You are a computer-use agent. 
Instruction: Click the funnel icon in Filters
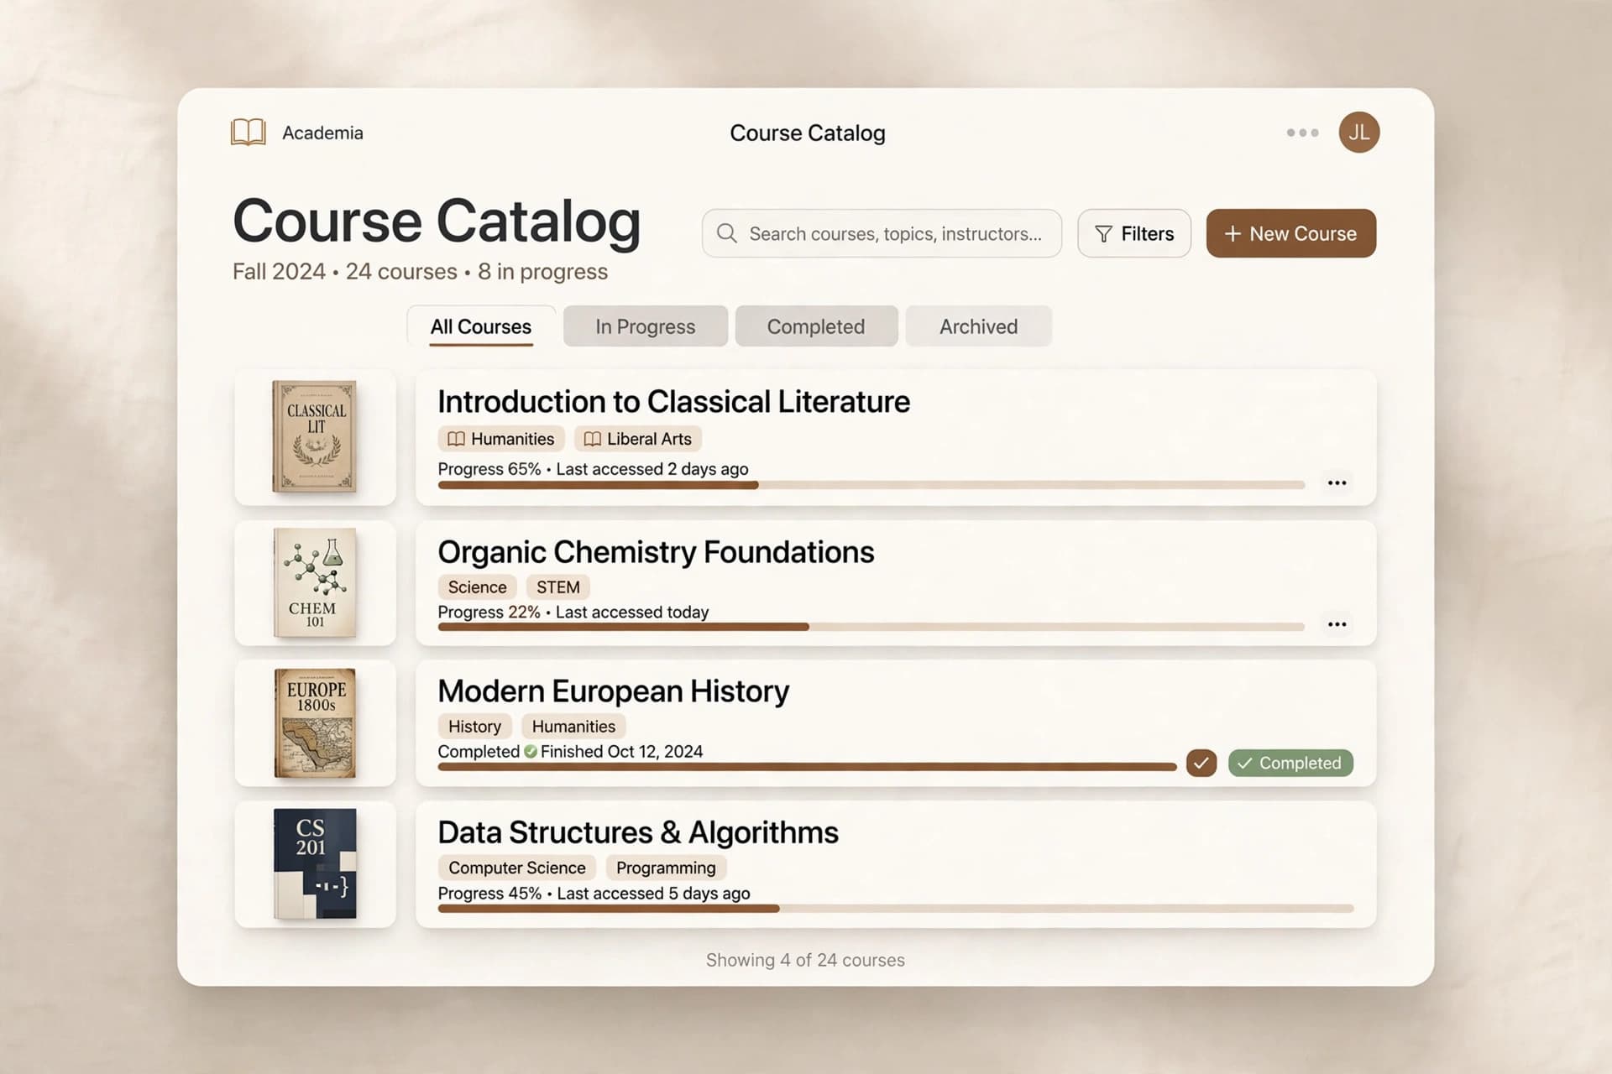coord(1103,234)
